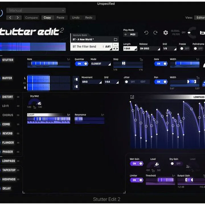205x205 pixels.
Task: Click the Paste button
Action: click(x=60, y=18)
